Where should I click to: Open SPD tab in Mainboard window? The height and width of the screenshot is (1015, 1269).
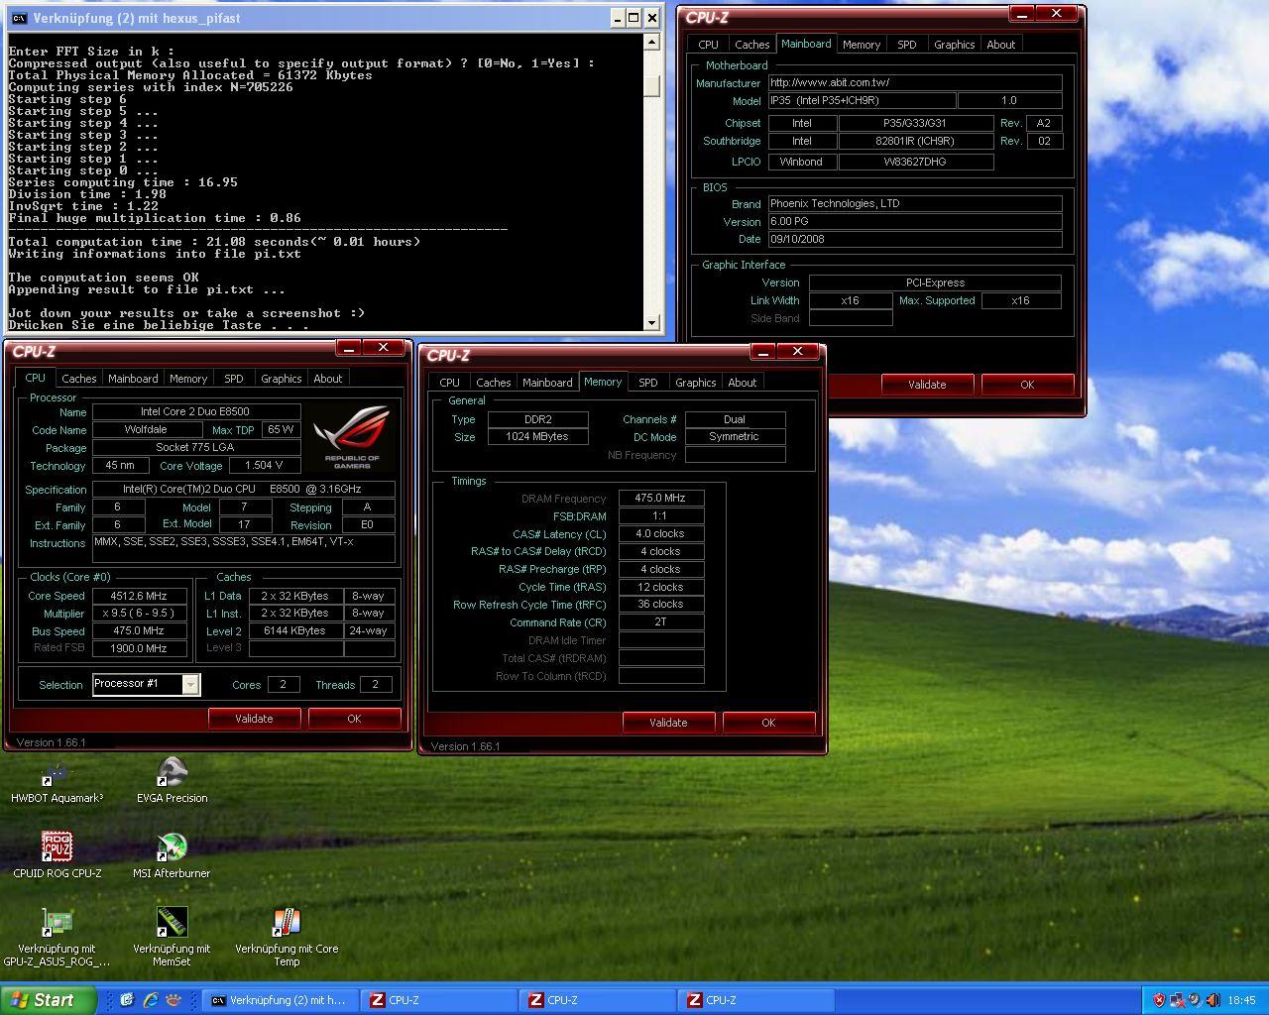click(907, 45)
